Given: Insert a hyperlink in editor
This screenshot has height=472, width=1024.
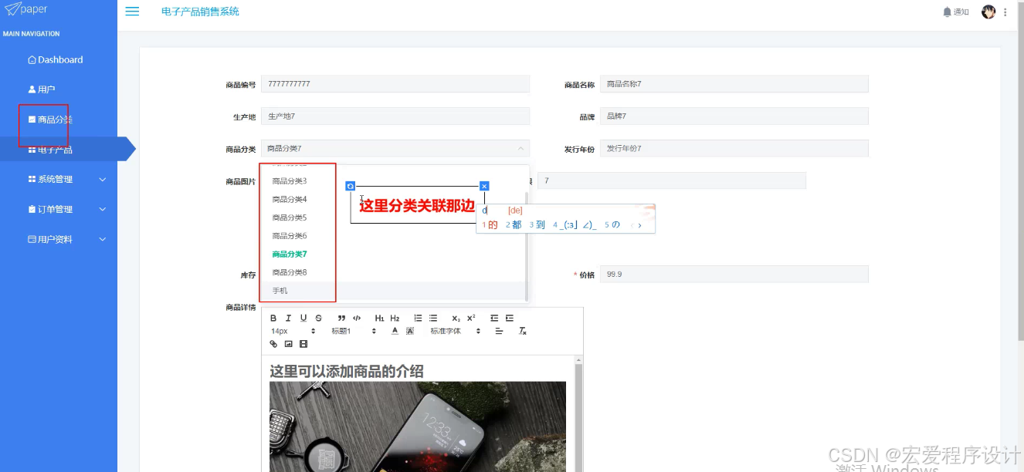Looking at the screenshot, I should [x=273, y=344].
